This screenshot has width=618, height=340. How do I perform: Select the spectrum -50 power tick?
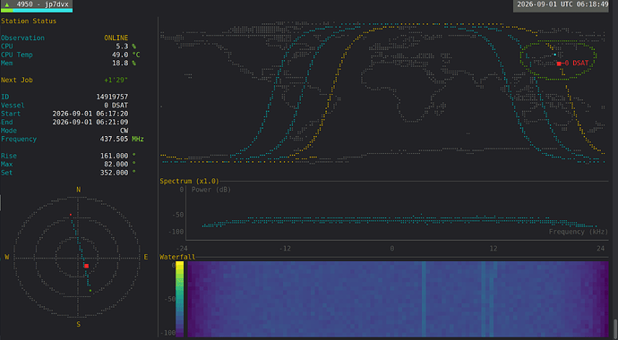point(177,215)
